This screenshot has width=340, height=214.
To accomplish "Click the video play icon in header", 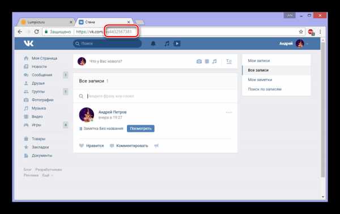I will tap(177, 43).
